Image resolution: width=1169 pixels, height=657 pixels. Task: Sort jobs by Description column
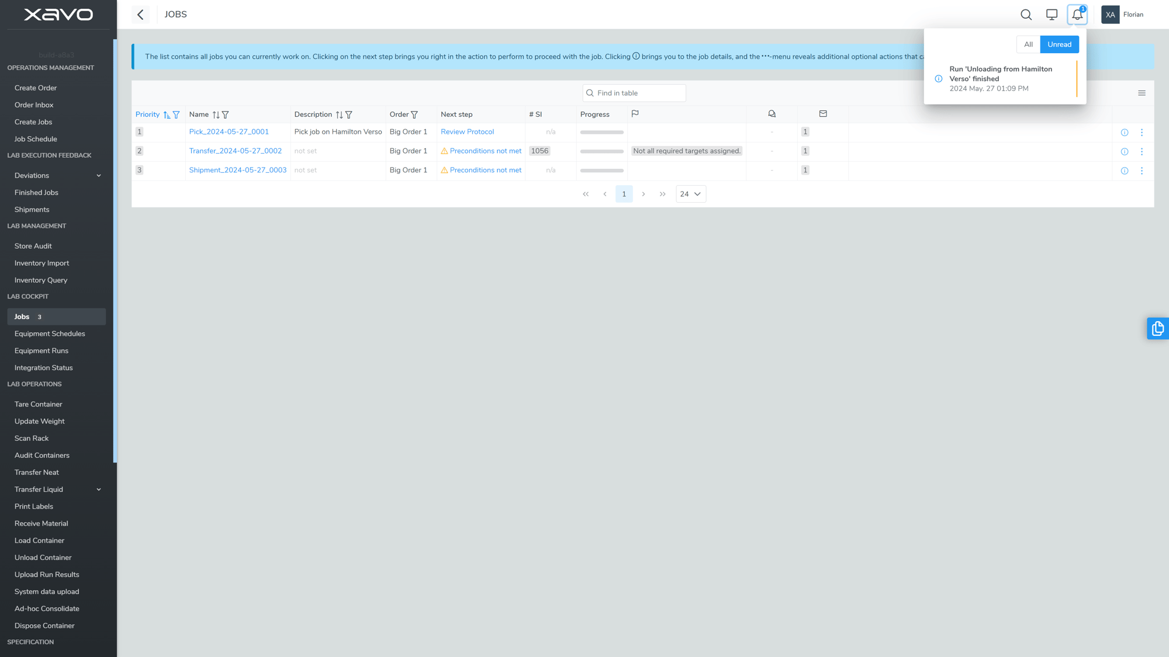339,115
